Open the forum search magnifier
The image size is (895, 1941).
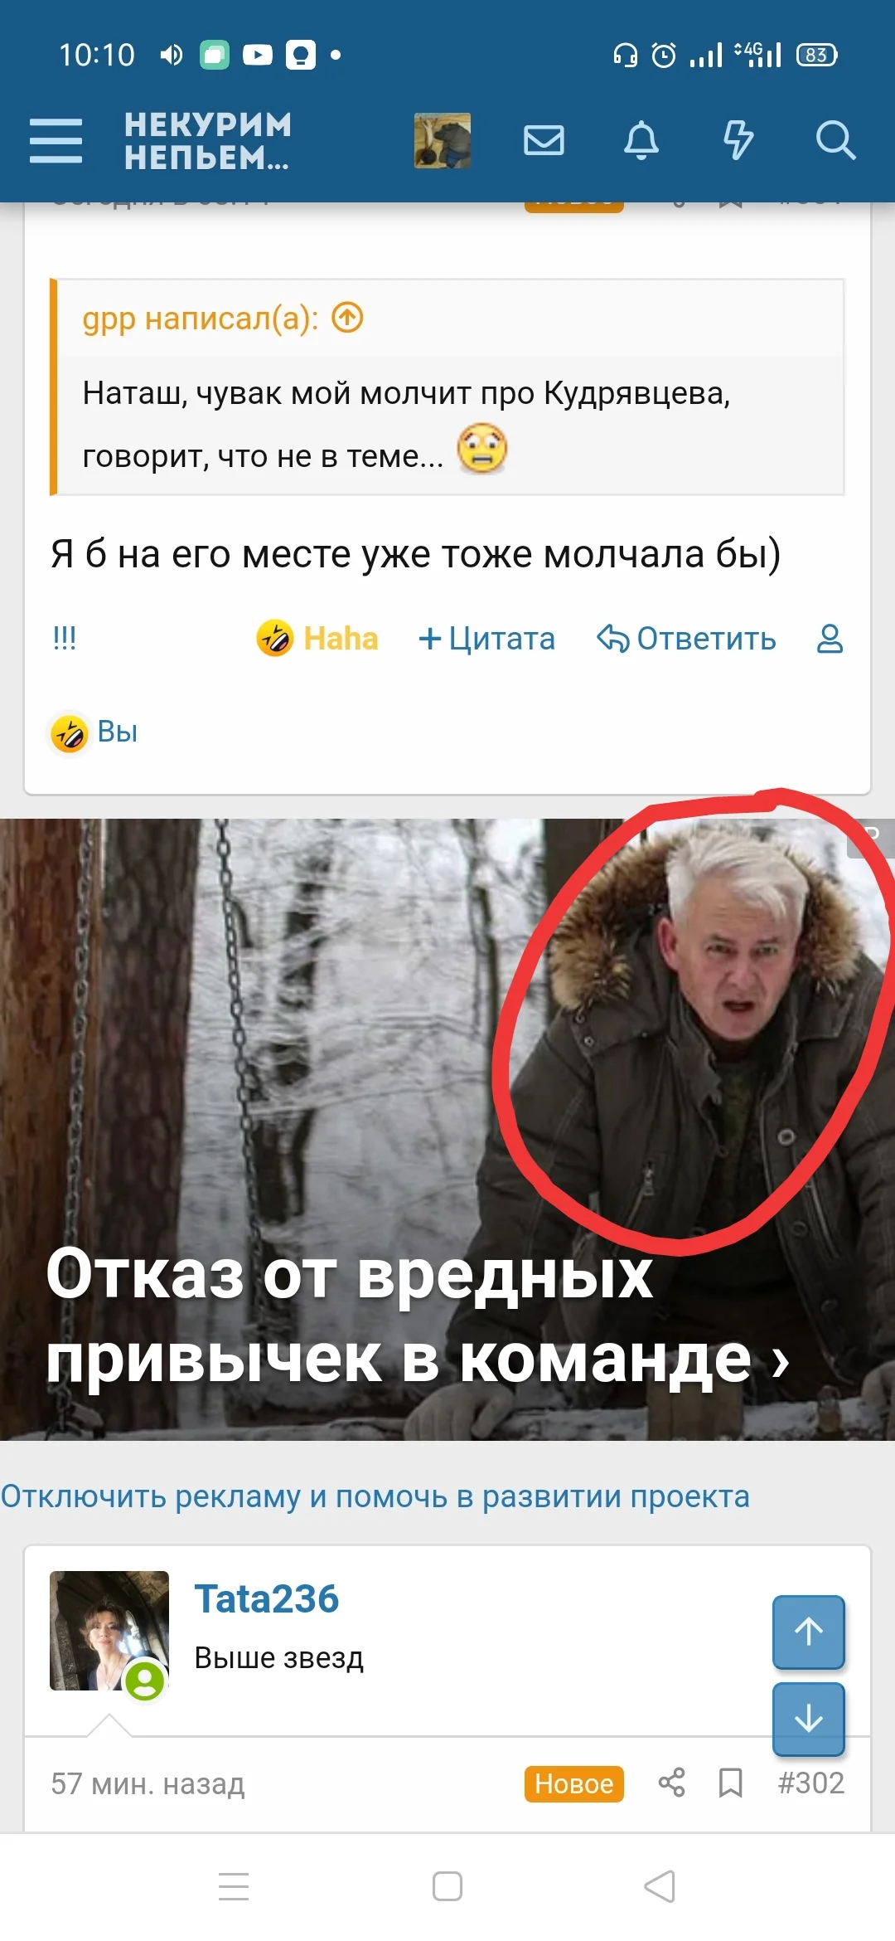tap(835, 140)
